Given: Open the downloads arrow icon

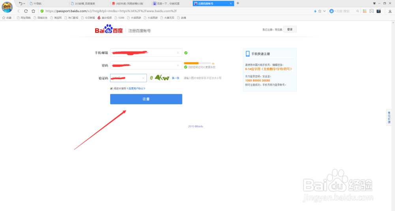Looking at the screenshot, I should (390, 11).
